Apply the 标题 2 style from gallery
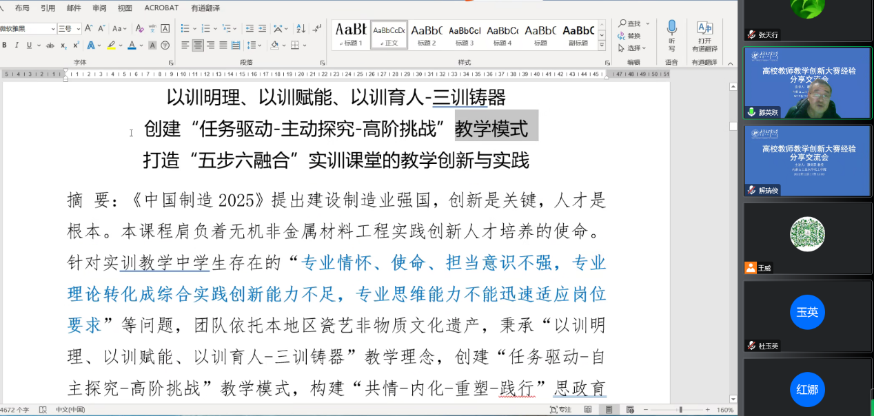This screenshot has height=416, width=874. click(427, 34)
